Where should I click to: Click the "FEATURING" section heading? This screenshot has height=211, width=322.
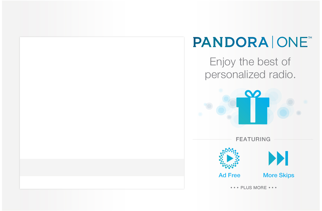pyautogui.click(x=253, y=139)
